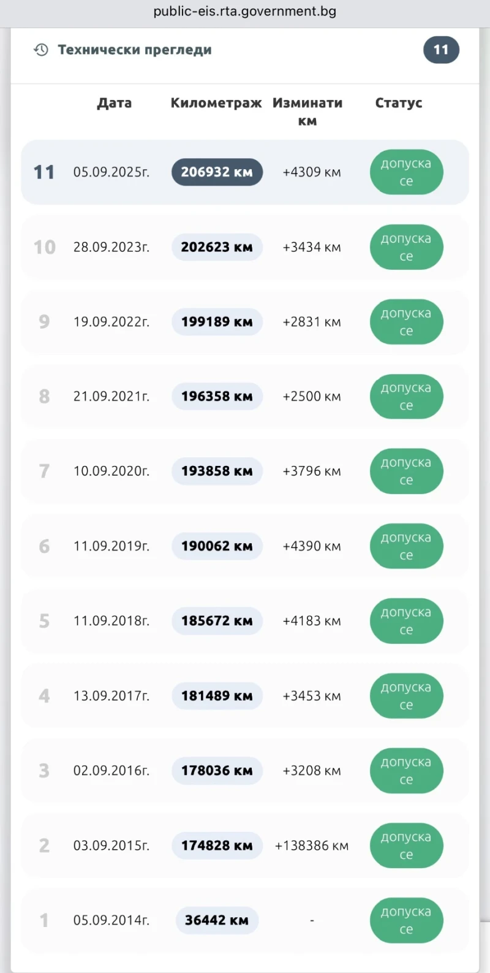Click the 202623 км mileage badge
Image resolution: width=490 pixels, height=973 pixels.
[x=217, y=247]
